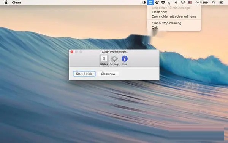Open the Apple menu
The image size is (228, 143).
click(6, 2)
